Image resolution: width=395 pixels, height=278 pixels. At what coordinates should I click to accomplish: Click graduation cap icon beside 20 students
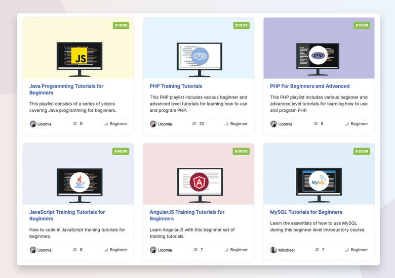194,124
